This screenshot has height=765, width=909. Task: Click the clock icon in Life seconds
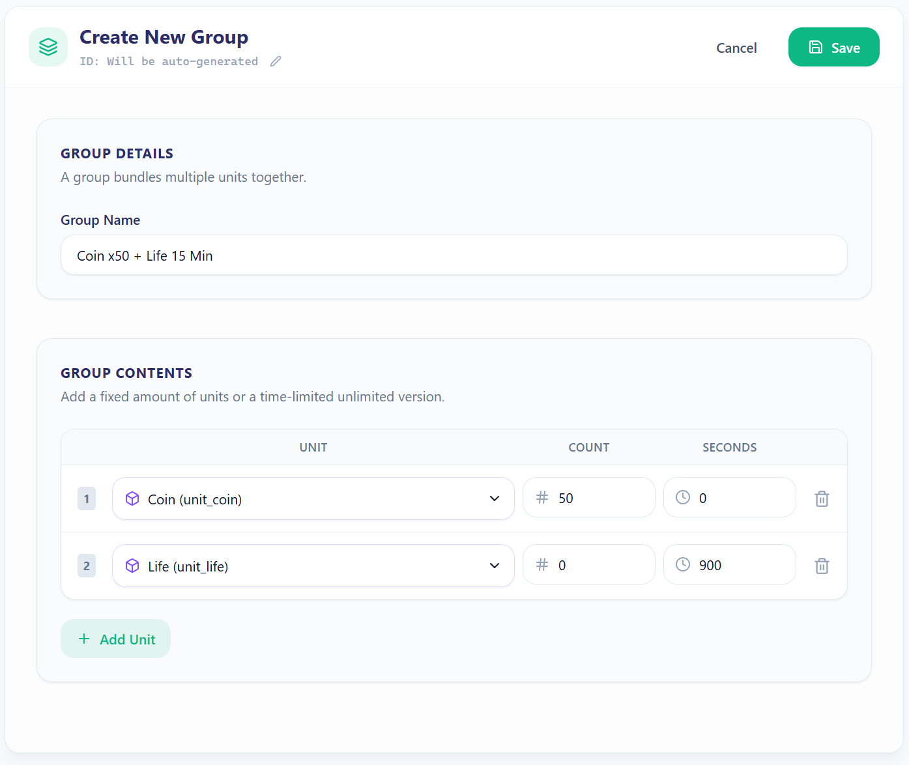683,564
